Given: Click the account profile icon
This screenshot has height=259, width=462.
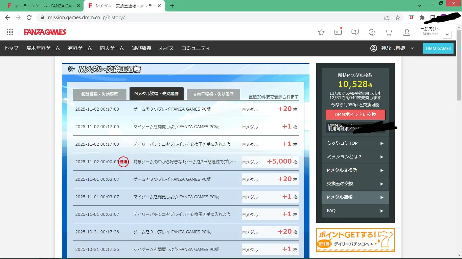Looking at the screenshot, I should click(407, 32).
